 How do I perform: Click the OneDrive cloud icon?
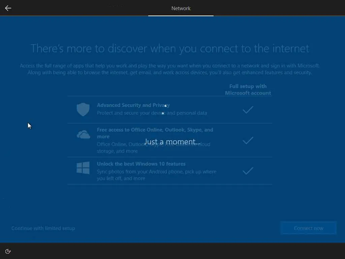[84, 134]
